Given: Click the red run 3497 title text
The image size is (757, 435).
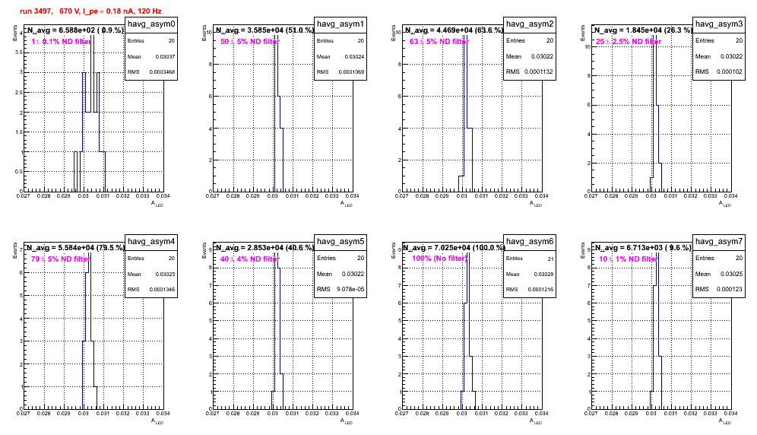Looking at the screenshot, I should [x=90, y=11].
